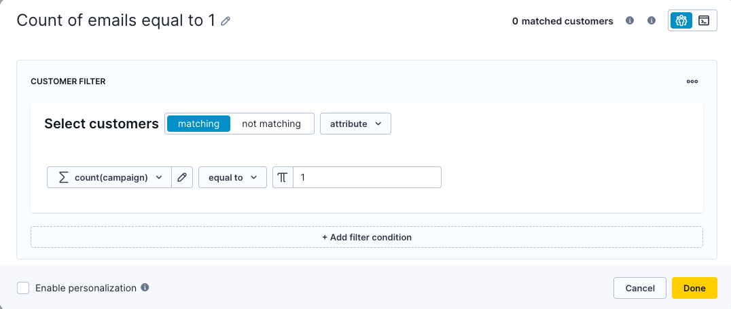731x309 pixels.
Task: Click the Cancel button
Action: point(640,288)
